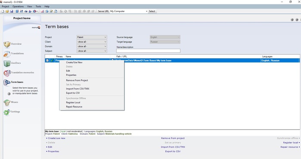
Task: Choose Properties in the context menu
Action: [x=71, y=75]
